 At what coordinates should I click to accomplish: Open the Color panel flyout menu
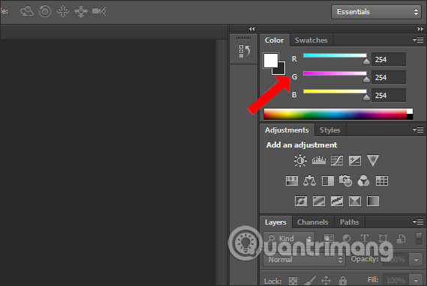(418, 40)
